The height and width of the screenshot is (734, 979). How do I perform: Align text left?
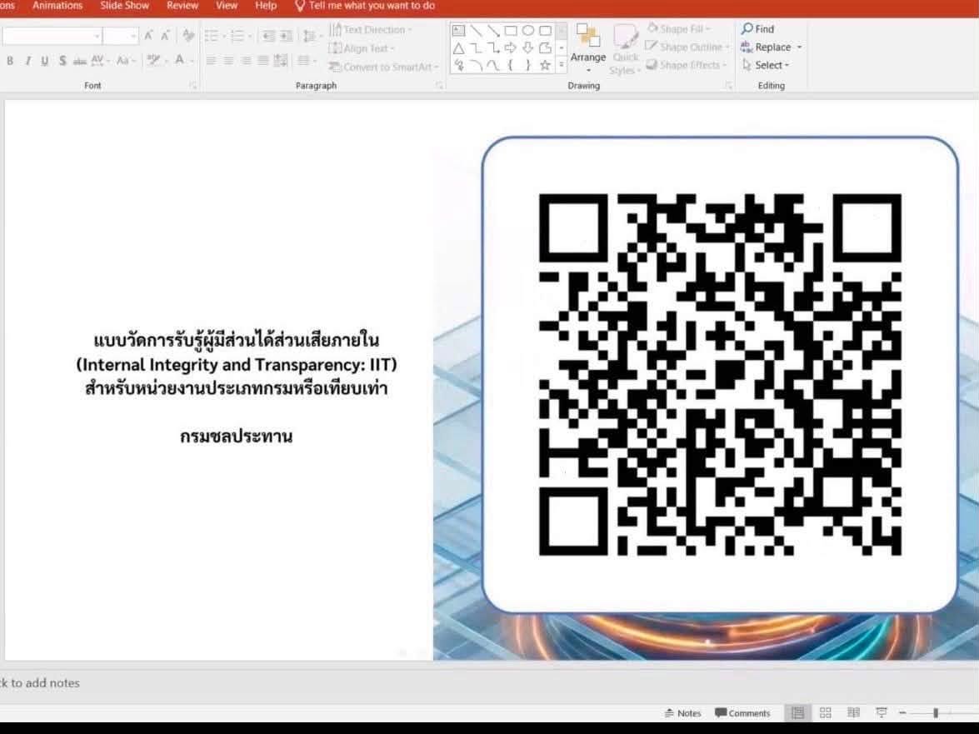212,61
